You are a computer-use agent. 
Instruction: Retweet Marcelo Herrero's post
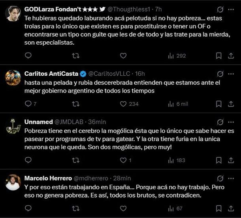click(x=76, y=208)
